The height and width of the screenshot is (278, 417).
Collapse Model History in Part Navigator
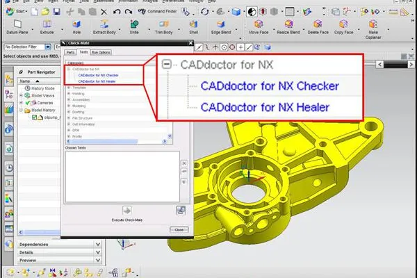click(x=21, y=110)
